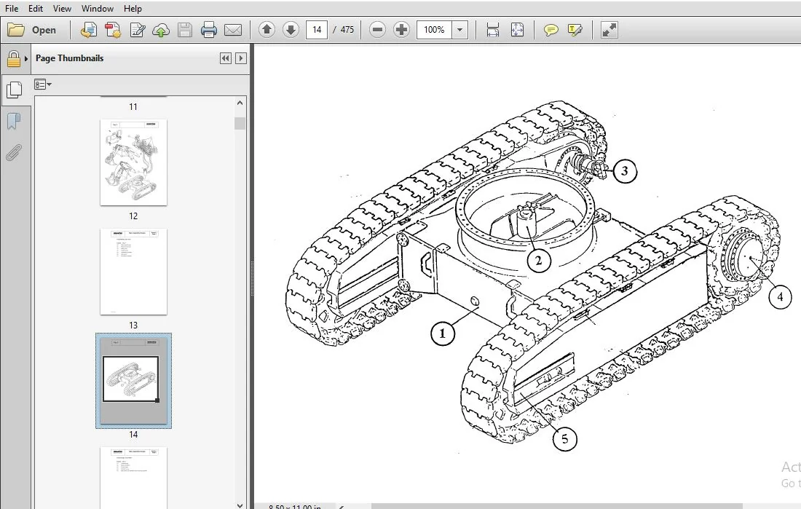Zoom out with the minus button
The image size is (801, 509).
[377, 30]
